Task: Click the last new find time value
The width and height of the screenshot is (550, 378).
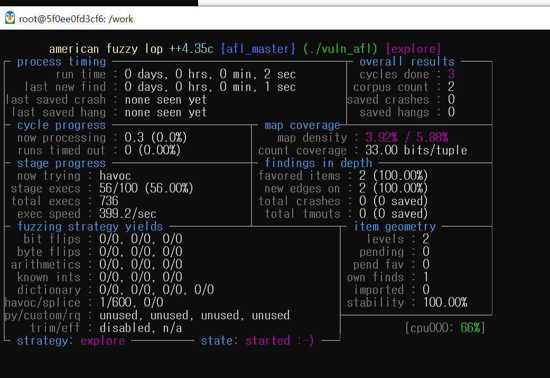Action: click(x=210, y=87)
